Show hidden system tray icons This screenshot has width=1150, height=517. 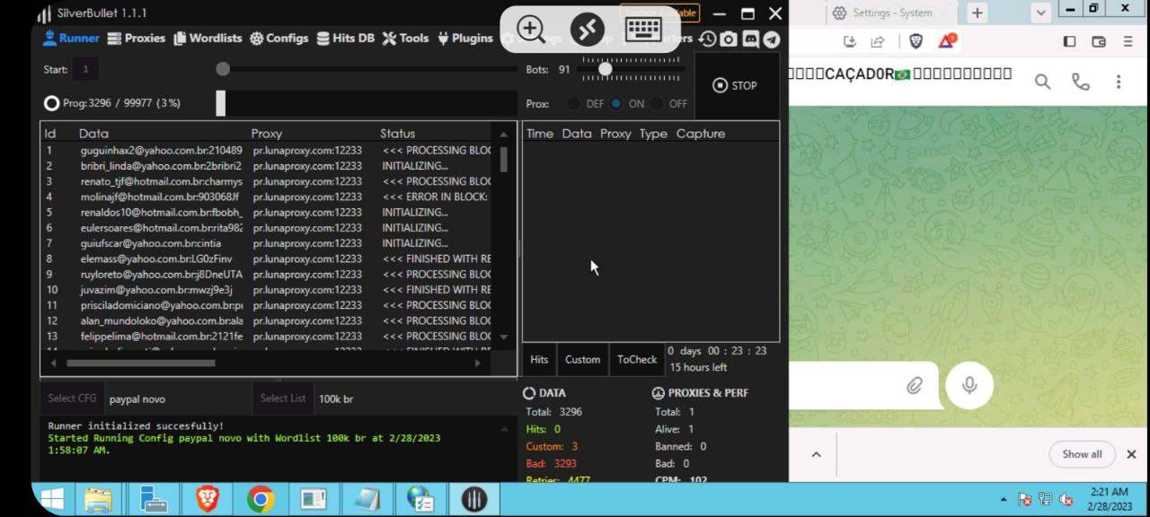(x=1004, y=499)
